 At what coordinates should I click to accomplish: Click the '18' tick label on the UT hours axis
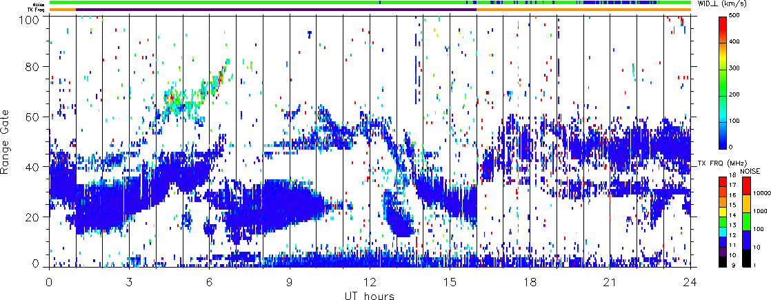coord(530,283)
